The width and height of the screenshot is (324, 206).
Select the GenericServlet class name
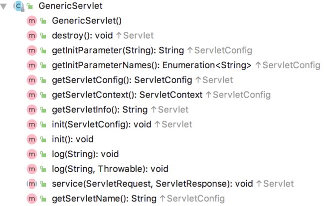[70, 6]
